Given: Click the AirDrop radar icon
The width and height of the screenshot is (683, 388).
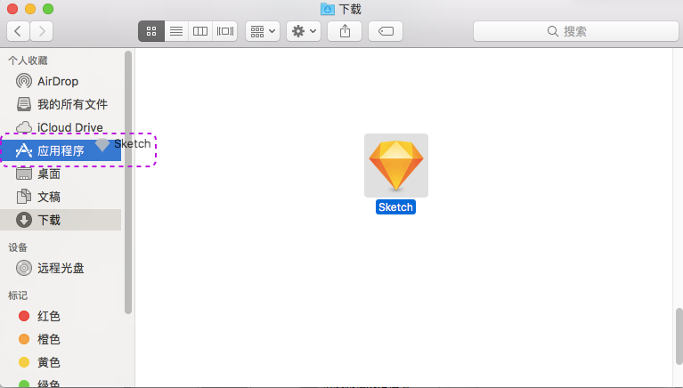Looking at the screenshot, I should (24, 81).
